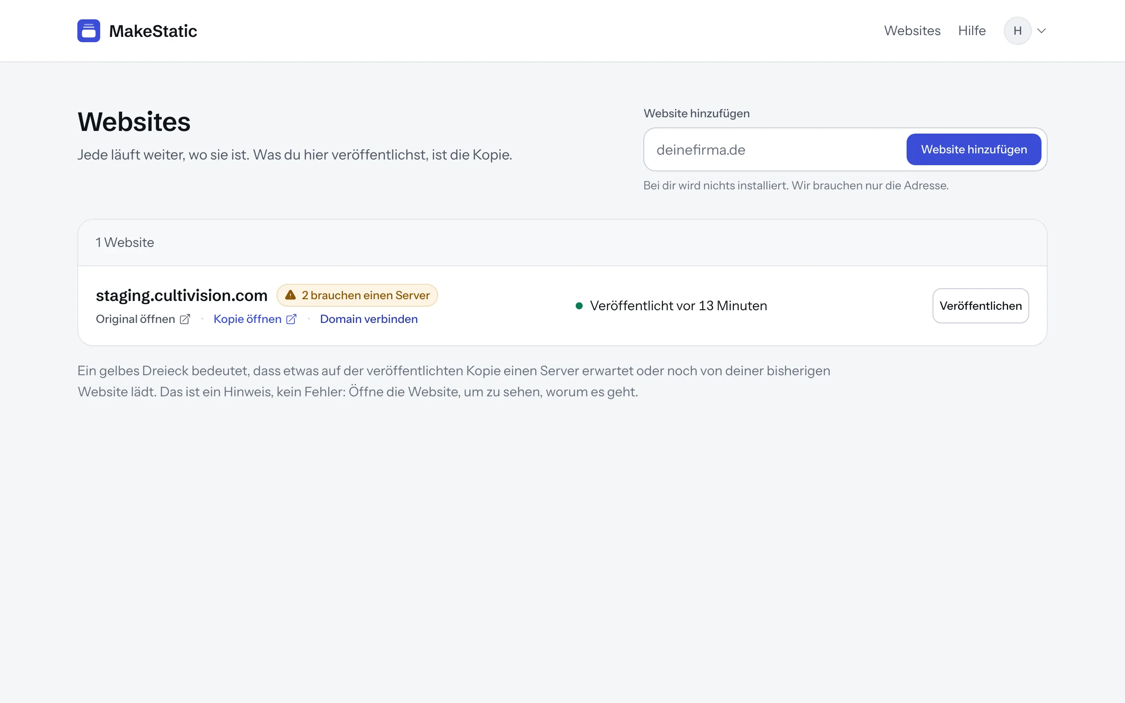Click the external icon beside Kopie öffnen
1125x703 pixels.
[291, 319]
